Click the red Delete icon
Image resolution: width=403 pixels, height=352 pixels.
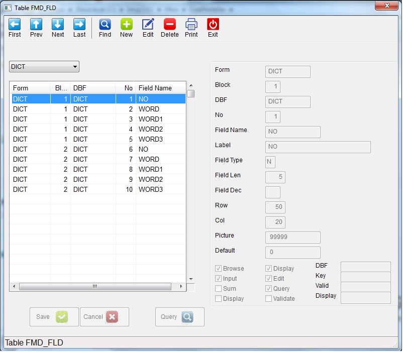tap(170, 24)
